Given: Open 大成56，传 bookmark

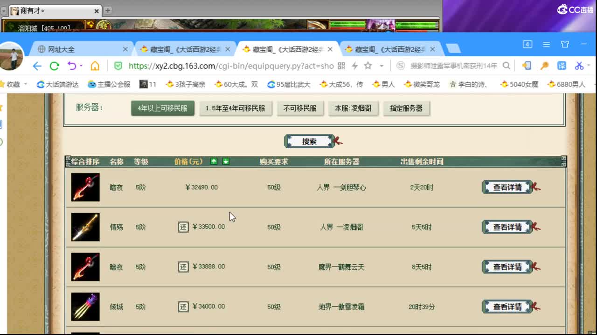Looking at the screenshot, I should 341,85.
